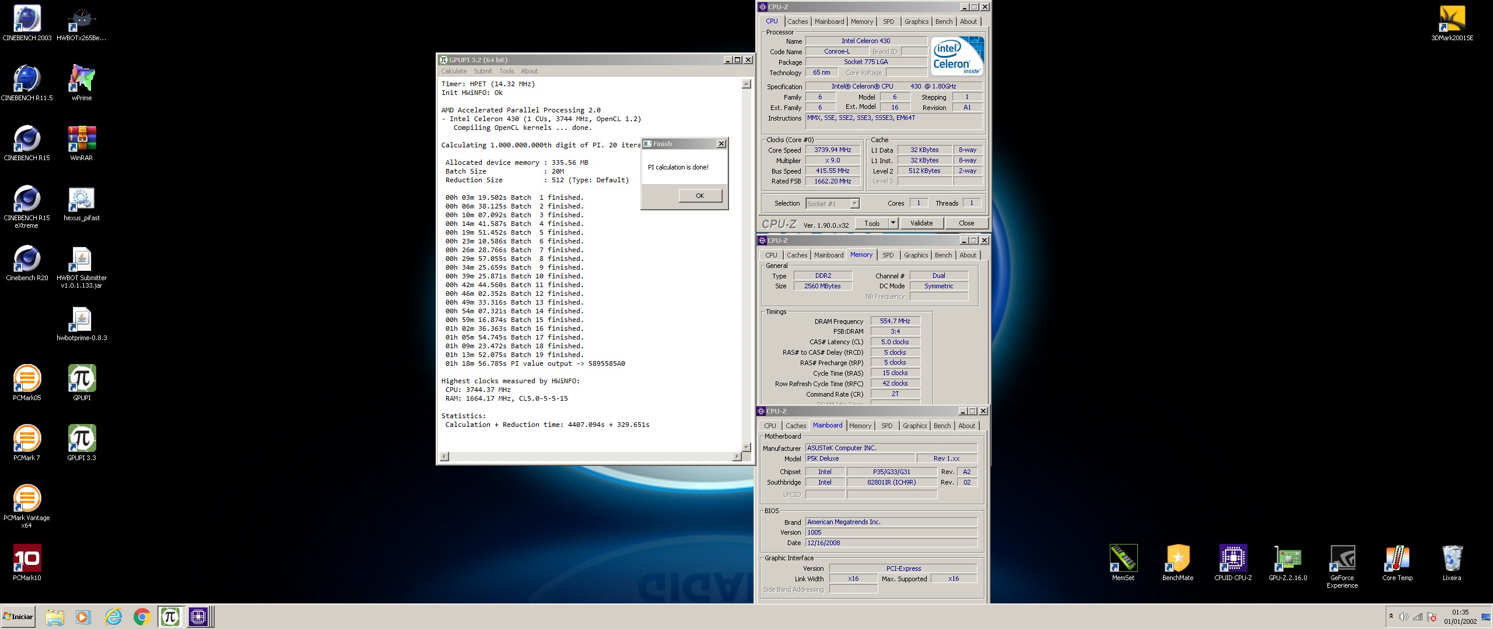Open WinRAR desktop icon
This screenshot has height=629, width=1493.
pyautogui.click(x=82, y=143)
